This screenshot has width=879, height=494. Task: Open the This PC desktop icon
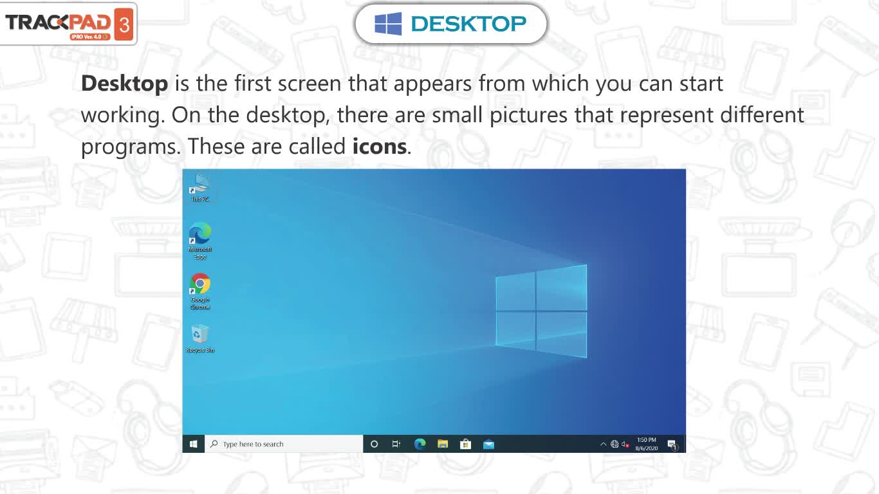(x=200, y=188)
